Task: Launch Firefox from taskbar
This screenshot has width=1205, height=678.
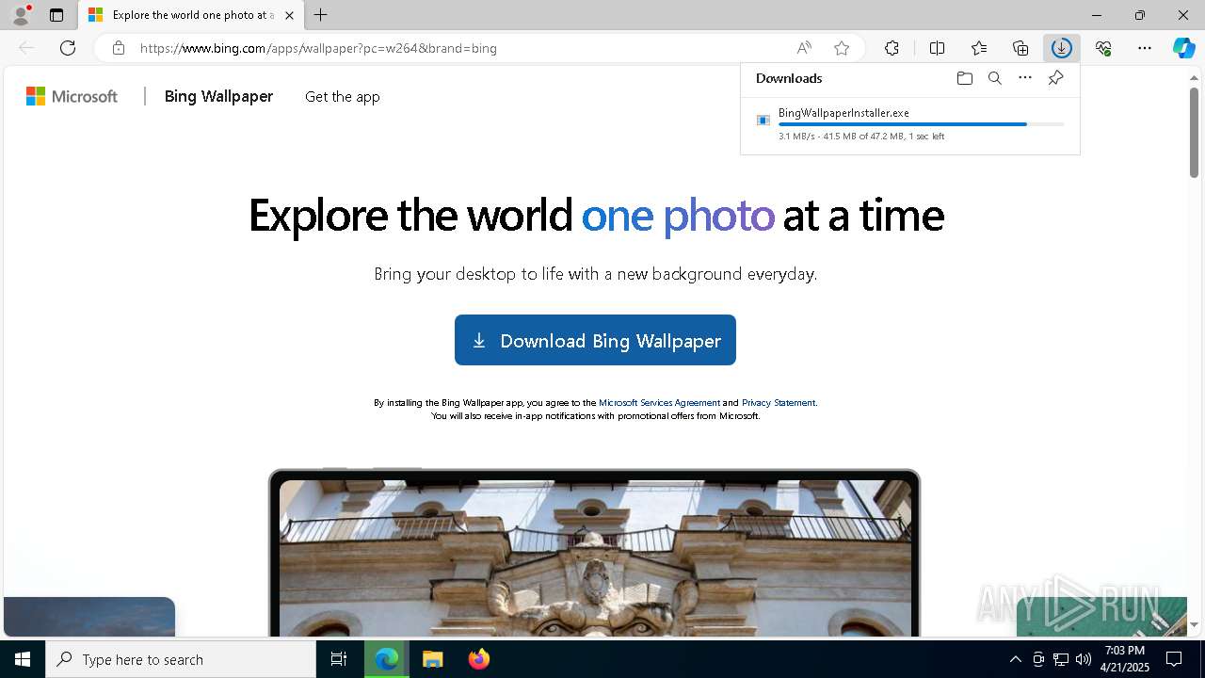Action: click(478, 659)
